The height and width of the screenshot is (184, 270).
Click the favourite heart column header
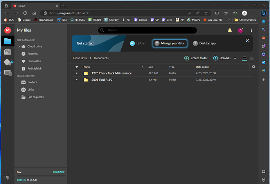[77, 67]
